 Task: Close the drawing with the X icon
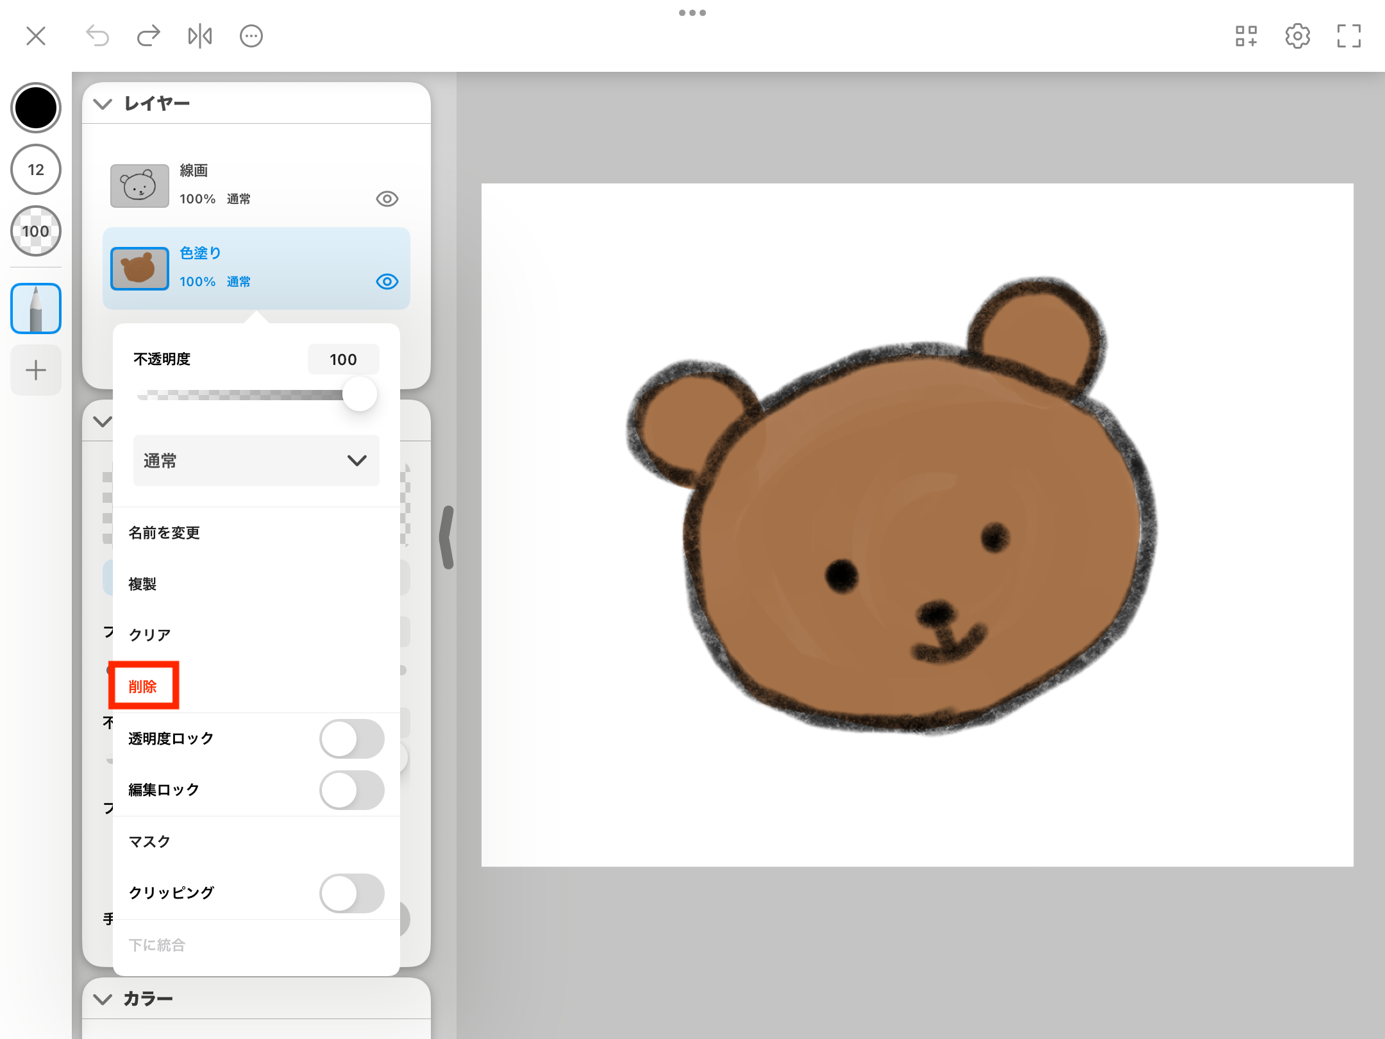36,36
